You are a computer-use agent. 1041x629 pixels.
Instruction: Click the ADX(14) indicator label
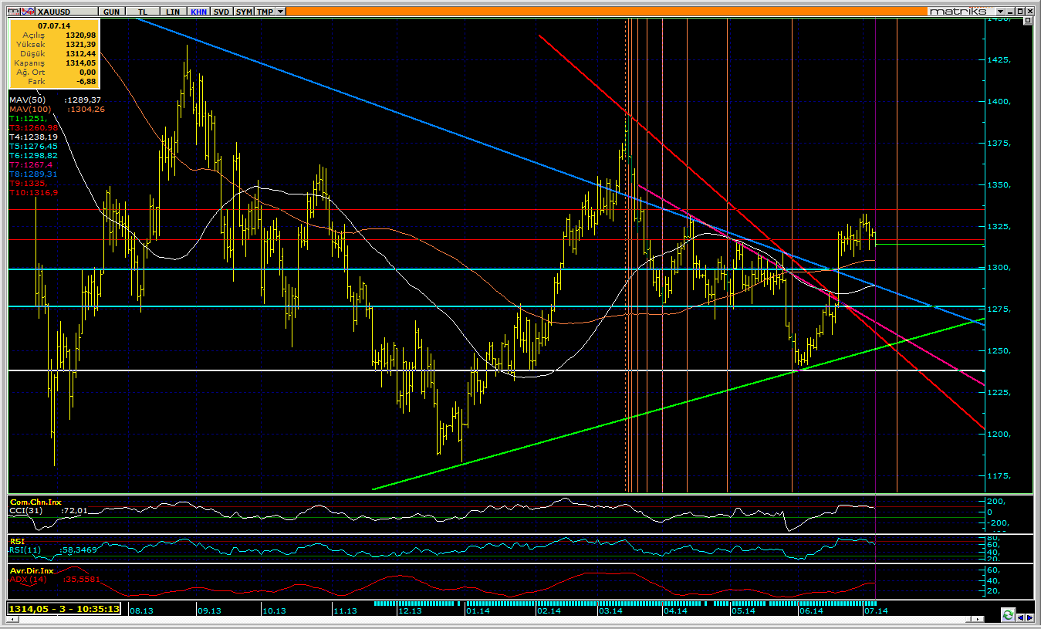tap(26, 579)
